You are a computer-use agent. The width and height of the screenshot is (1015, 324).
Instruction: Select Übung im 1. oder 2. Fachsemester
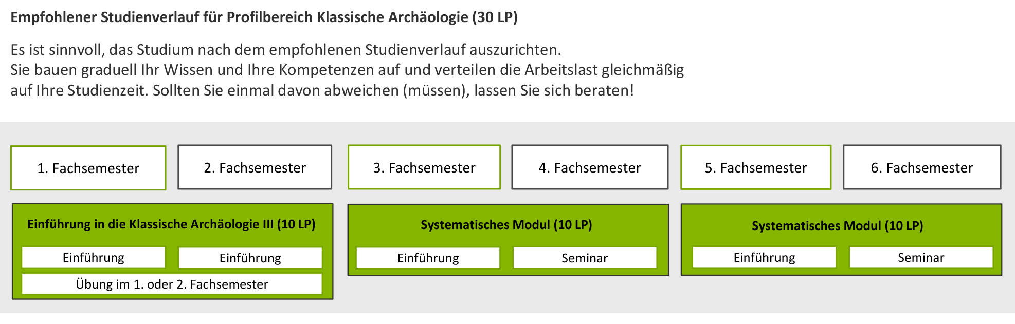click(x=172, y=284)
